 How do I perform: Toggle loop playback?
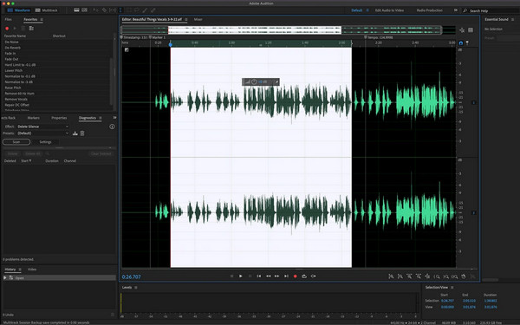(304, 276)
